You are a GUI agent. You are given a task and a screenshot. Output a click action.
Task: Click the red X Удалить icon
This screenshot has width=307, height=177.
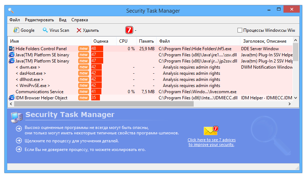[79, 30]
